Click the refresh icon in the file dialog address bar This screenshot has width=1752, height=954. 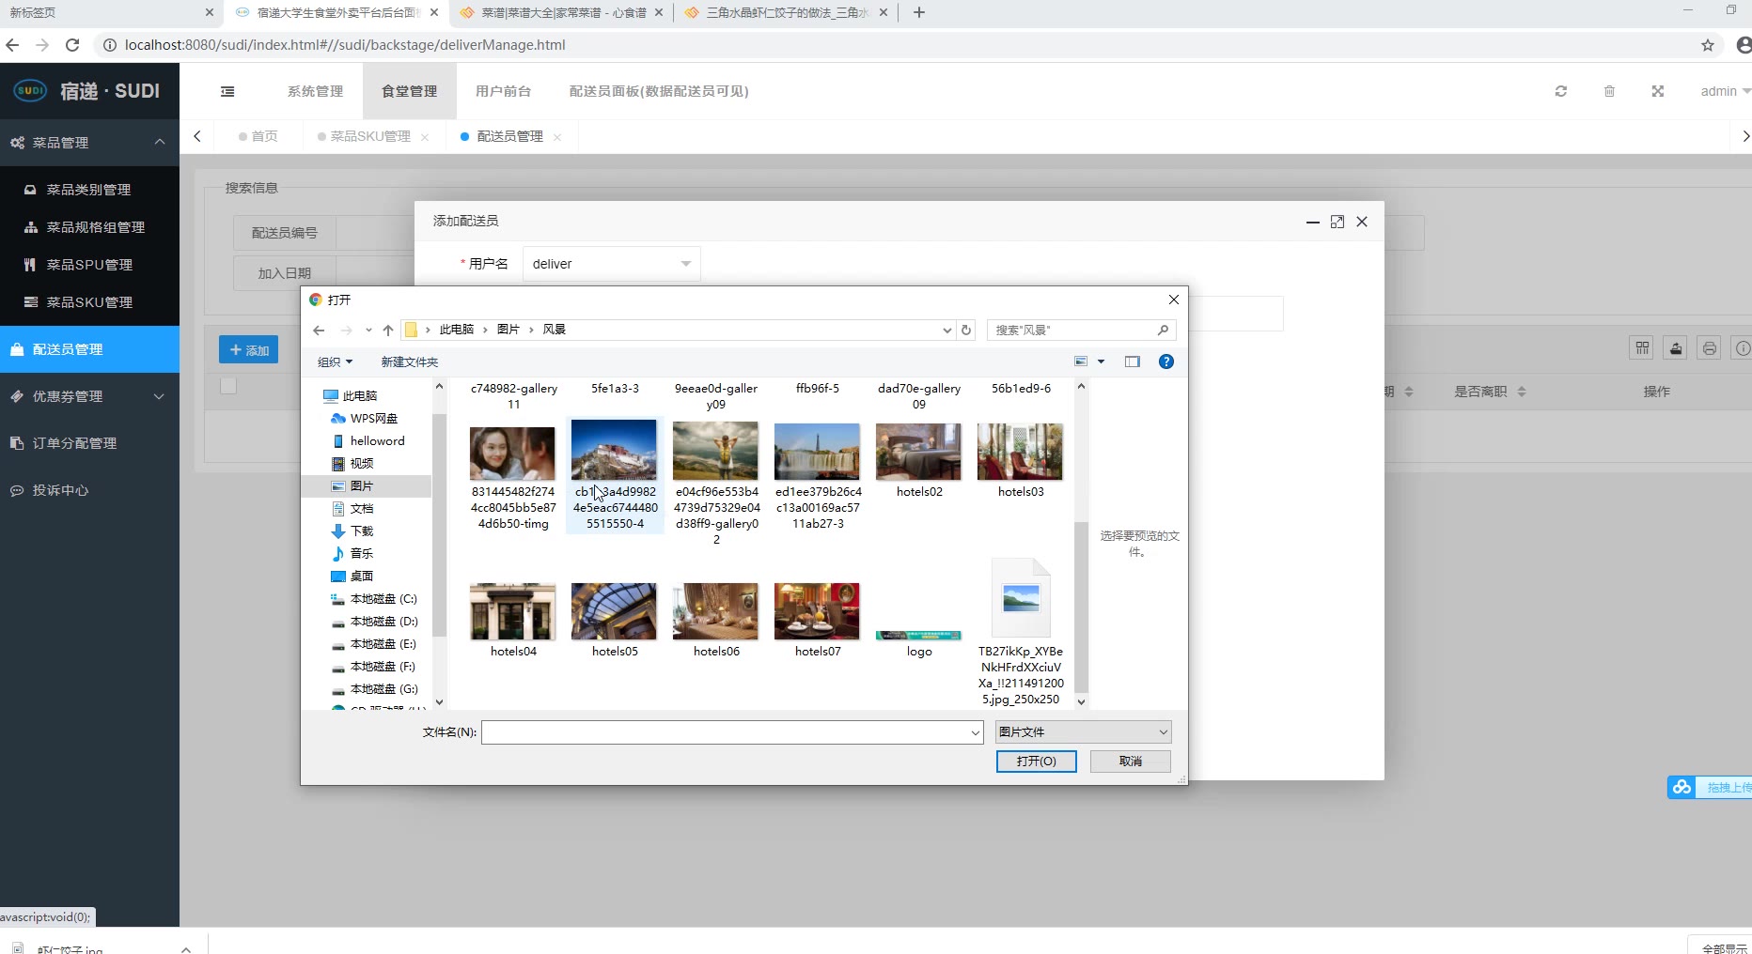click(x=965, y=330)
